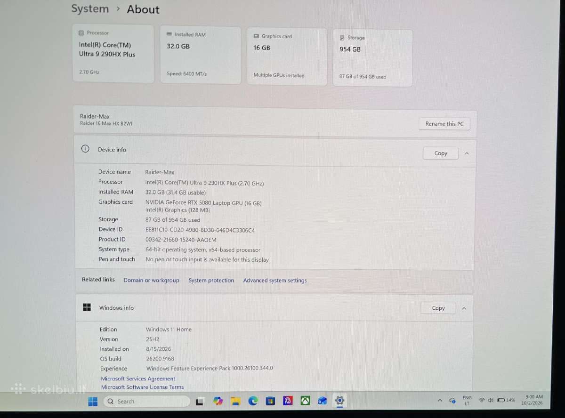This screenshot has width=565, height=418.
Task: Click the Rename this PC button
Action: (x=444, y=124)
